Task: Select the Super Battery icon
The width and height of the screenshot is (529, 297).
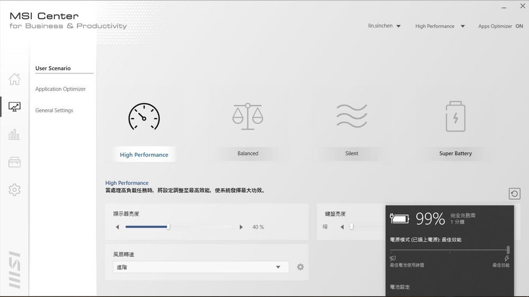Action: 455,116
